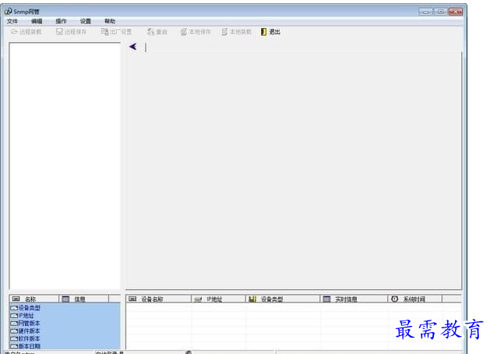The width and height of the screenshot is (490, 354).
Task: Sort by the IP地址 column header in the device table
Action: (218, 299)
